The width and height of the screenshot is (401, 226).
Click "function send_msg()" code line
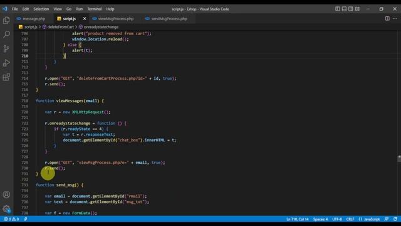[60, 185]
